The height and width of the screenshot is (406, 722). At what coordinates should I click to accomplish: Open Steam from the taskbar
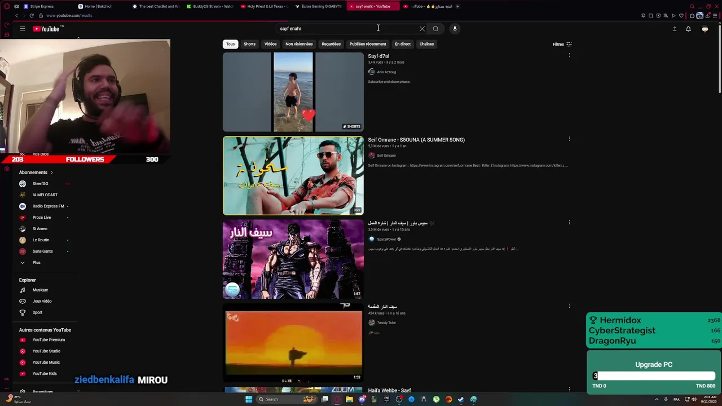pos(461,399)
